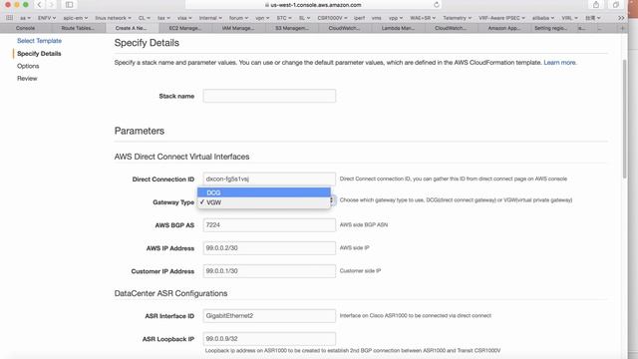
Task: Reload the page with refresh icon
Action: [437, 5]
